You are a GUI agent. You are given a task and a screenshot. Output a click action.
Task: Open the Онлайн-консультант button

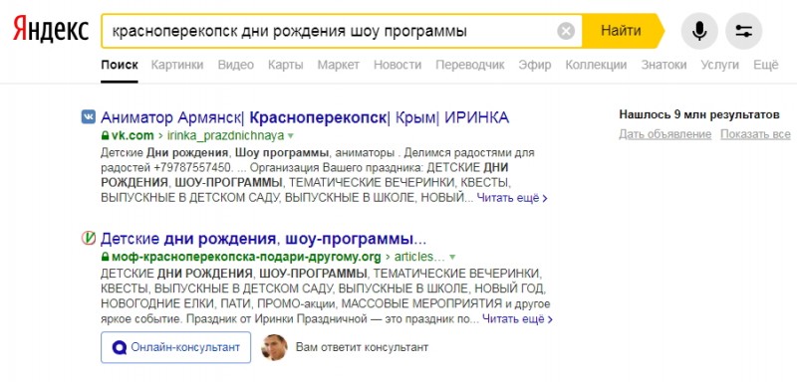[176, 347]
